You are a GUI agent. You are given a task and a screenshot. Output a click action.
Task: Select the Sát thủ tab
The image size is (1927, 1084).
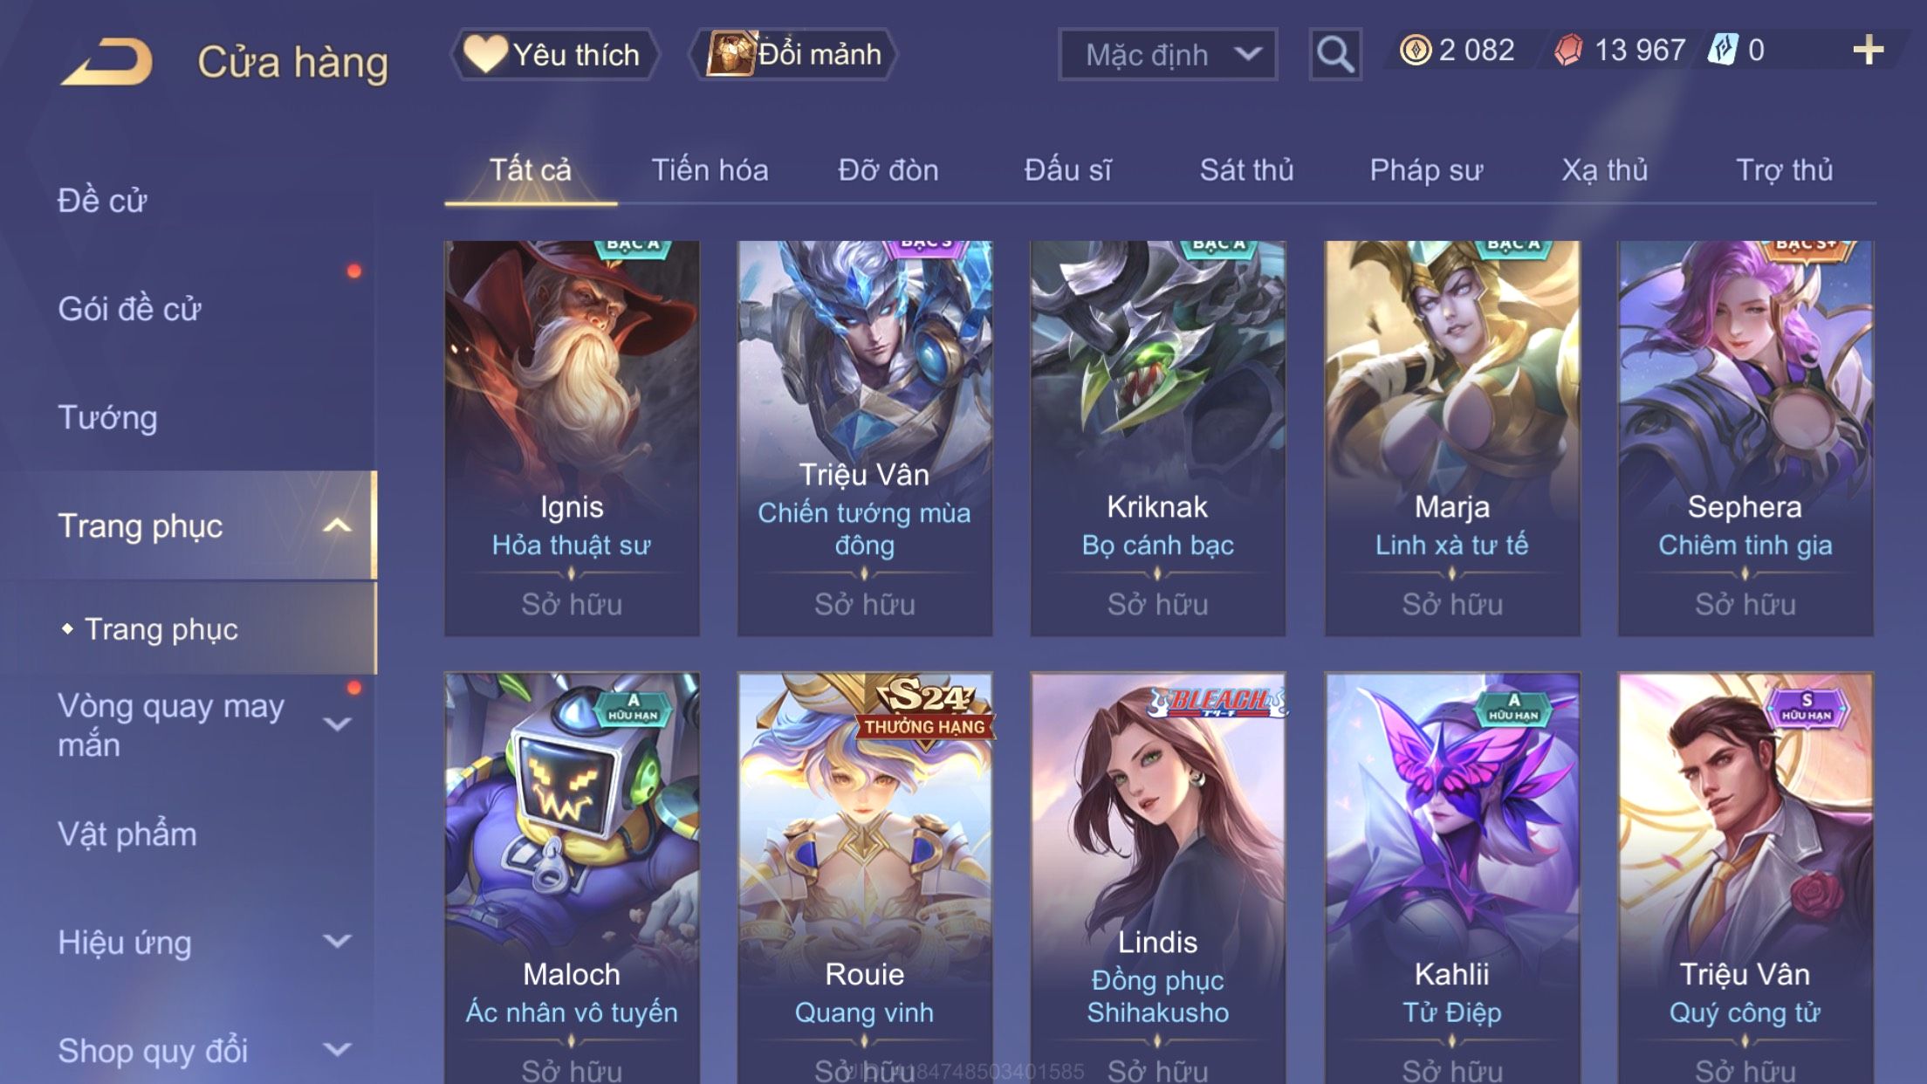pyautogui.click(x=1246, y=169)
